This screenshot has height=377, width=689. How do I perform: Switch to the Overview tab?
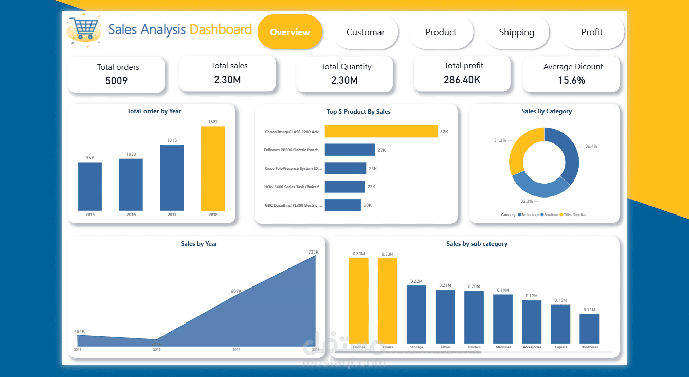pos(290,32)
